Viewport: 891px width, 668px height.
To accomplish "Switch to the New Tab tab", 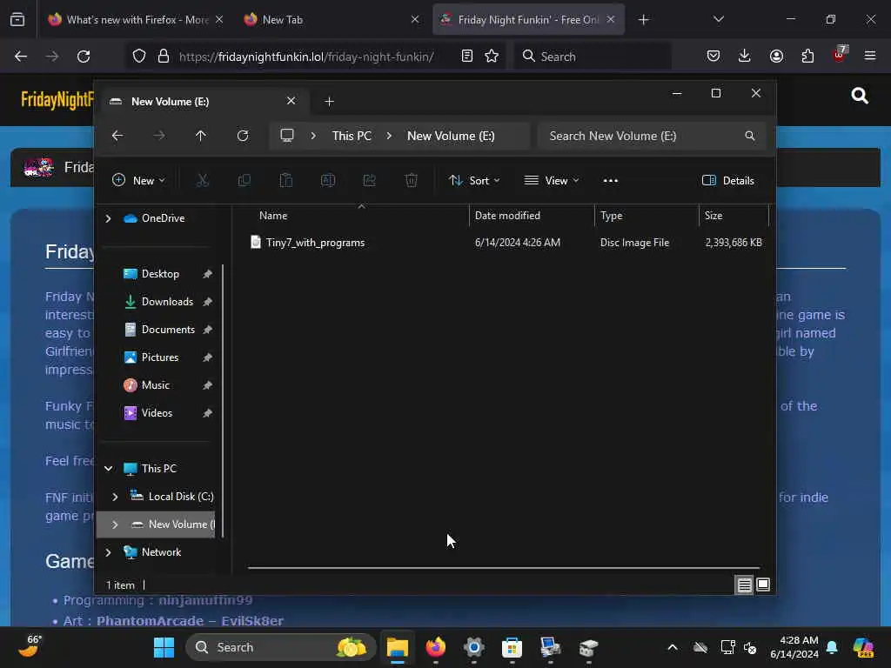I will (332, 20).
